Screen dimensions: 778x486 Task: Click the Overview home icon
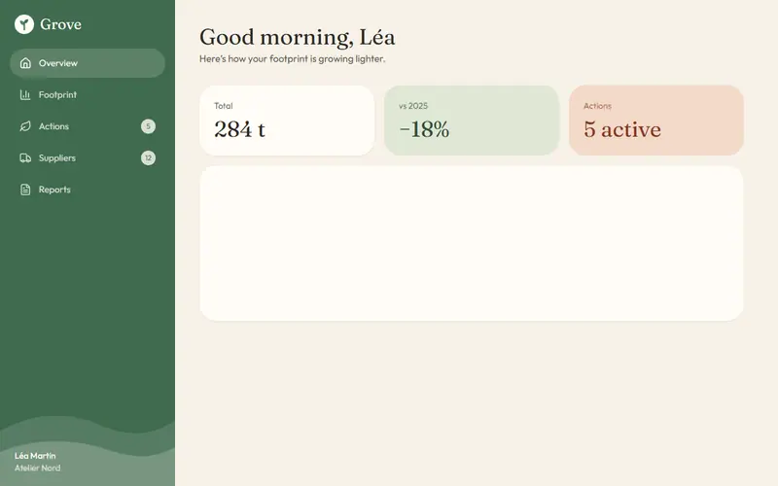coord(25,63)
